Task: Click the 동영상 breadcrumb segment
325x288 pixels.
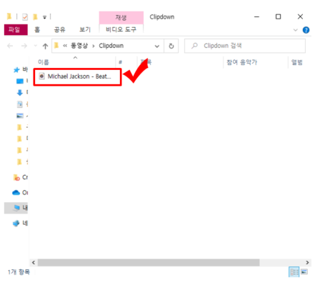Action: pyautogui.click(x=79, y=46)
